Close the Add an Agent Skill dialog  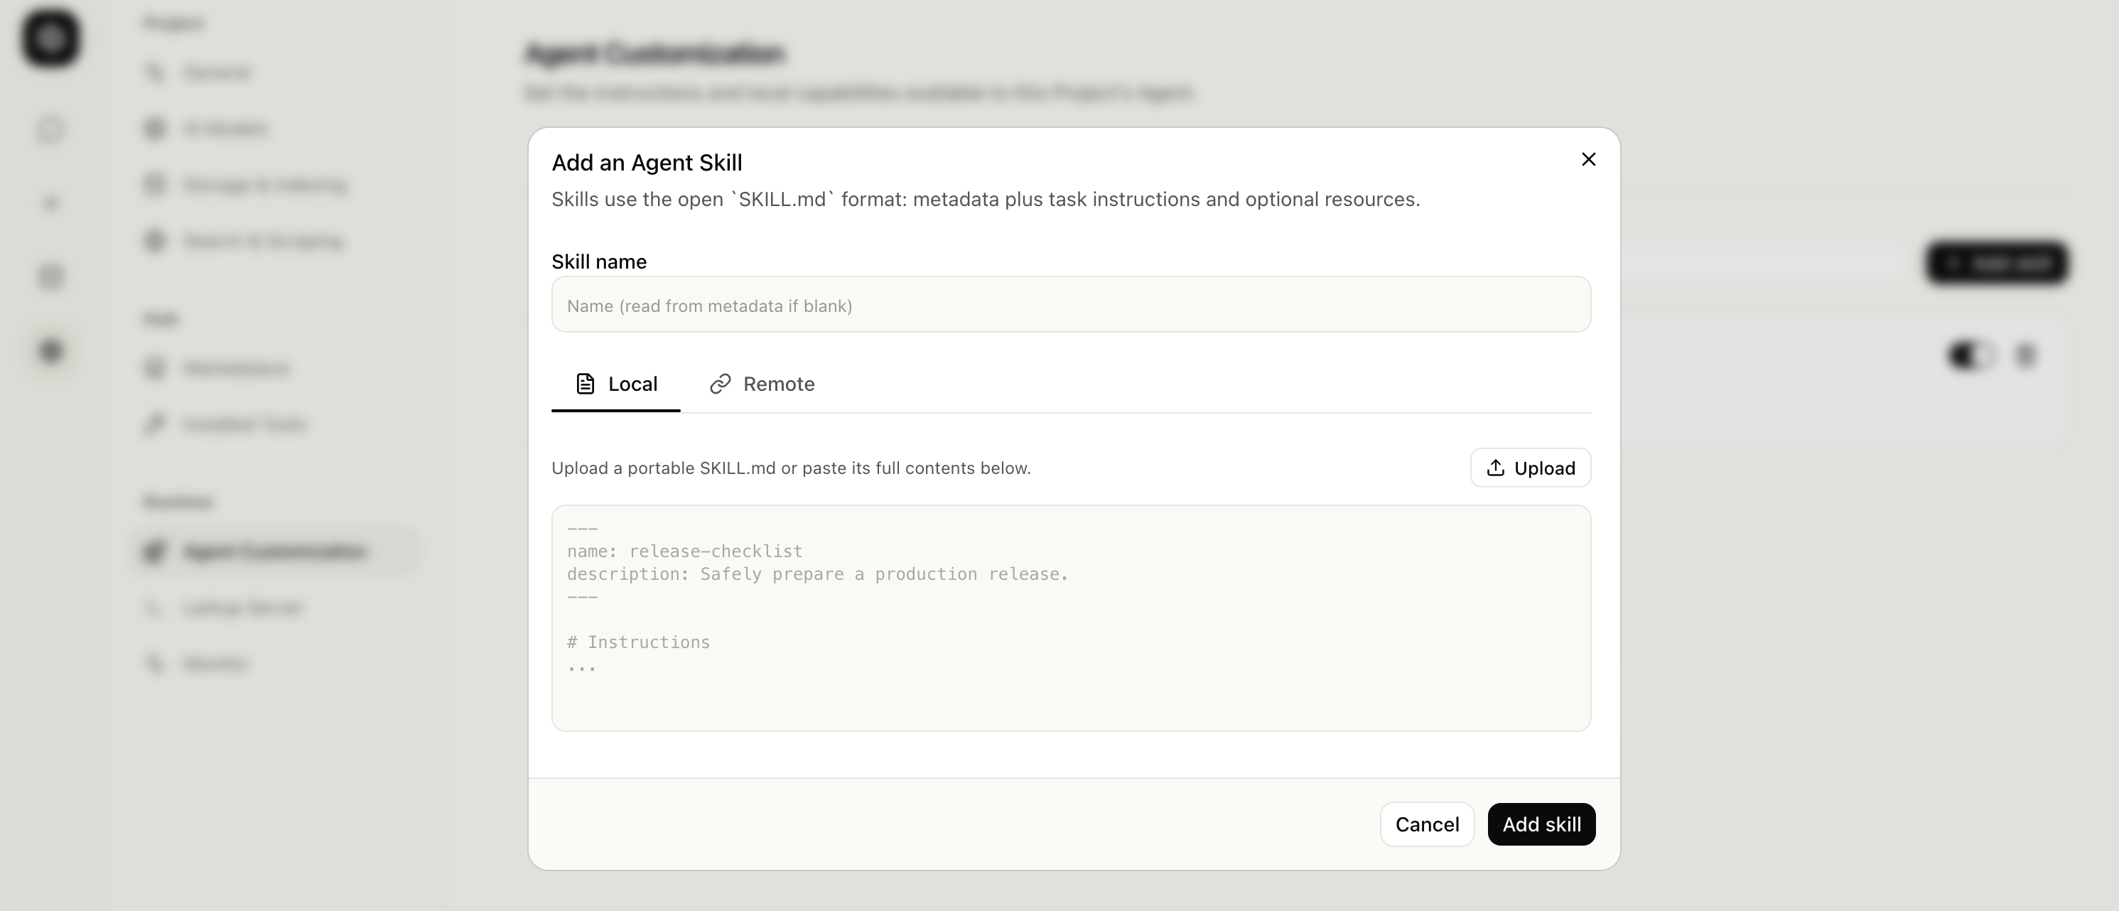(1588, 160)
